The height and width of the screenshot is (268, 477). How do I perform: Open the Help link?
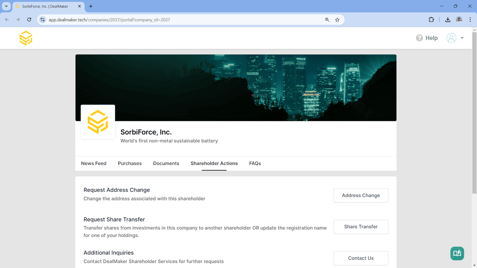click(426, 38)
